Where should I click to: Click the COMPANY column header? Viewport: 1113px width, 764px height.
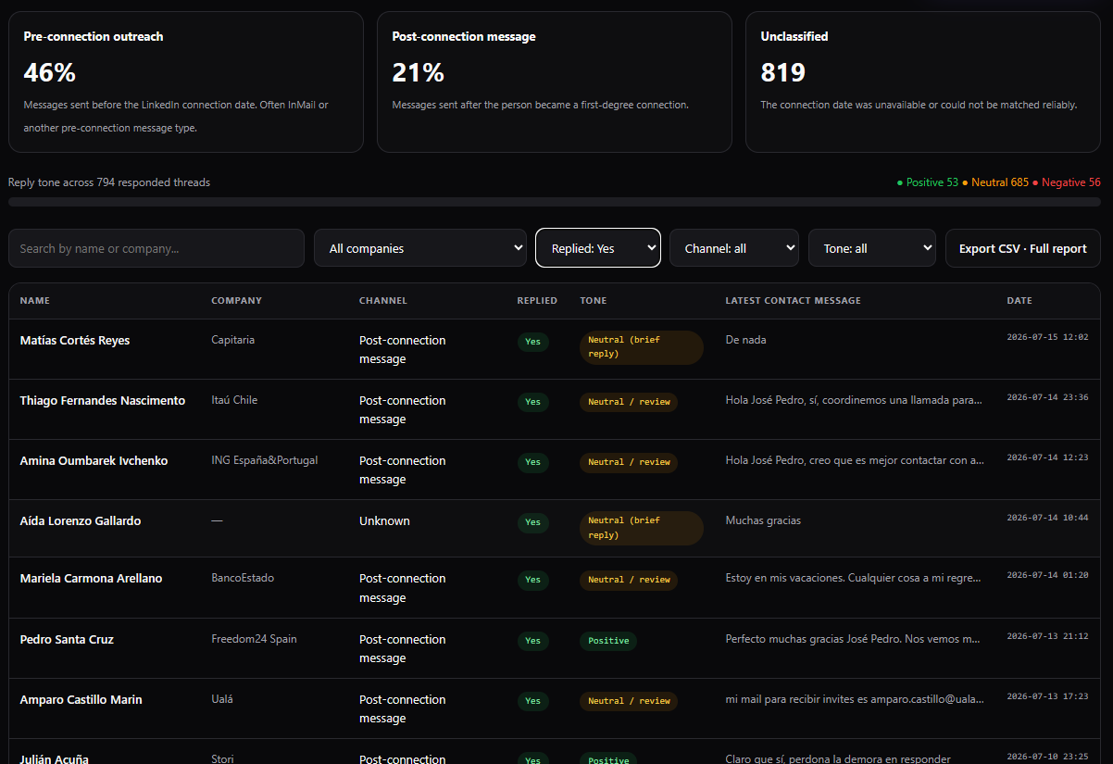point(236,301)
